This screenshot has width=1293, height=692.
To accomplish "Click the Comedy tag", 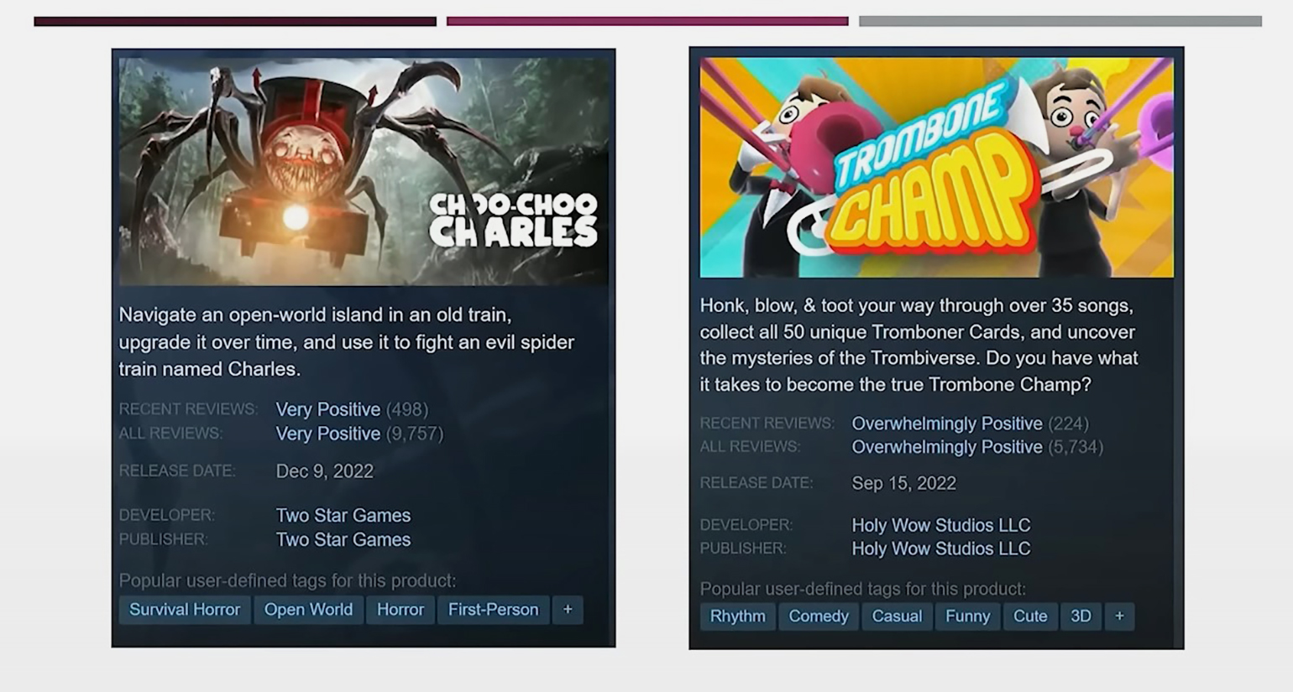I will (819, 617).
